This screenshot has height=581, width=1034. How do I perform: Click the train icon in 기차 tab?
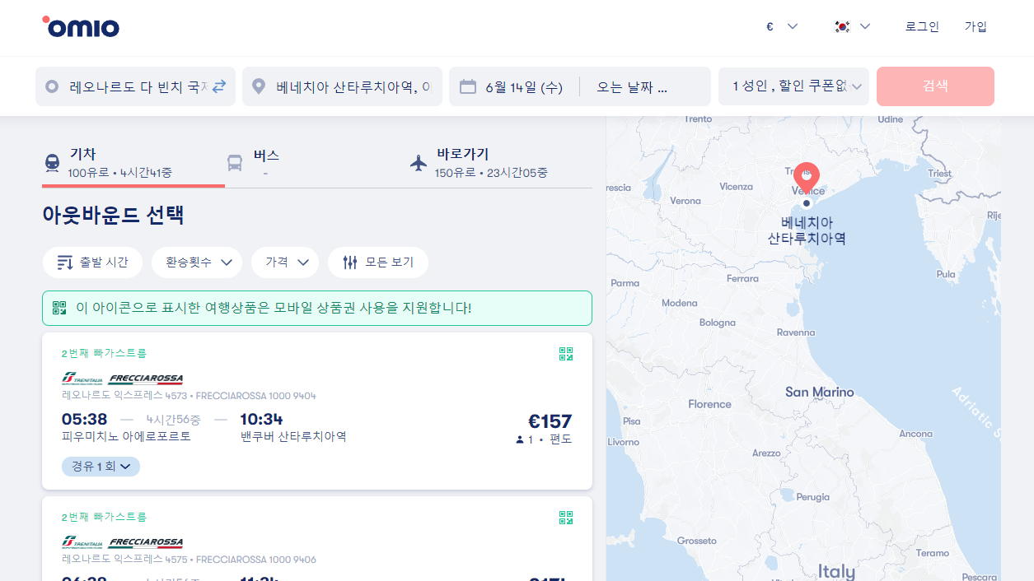pos(52,163)
